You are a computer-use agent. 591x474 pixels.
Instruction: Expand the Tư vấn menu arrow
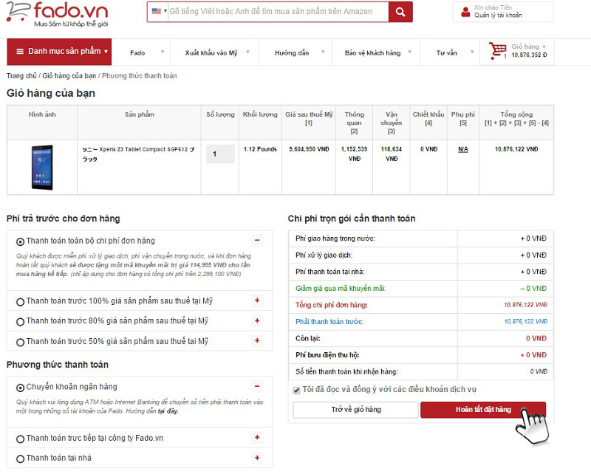(472, 52)
